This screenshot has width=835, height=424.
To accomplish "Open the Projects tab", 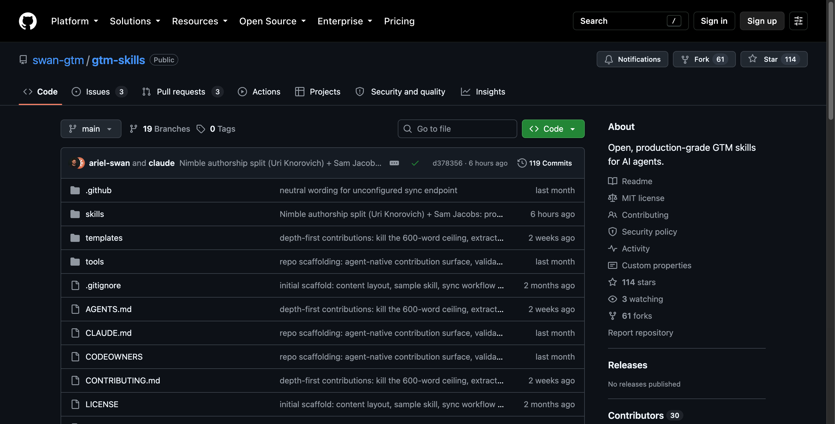I will coord(318,92).
